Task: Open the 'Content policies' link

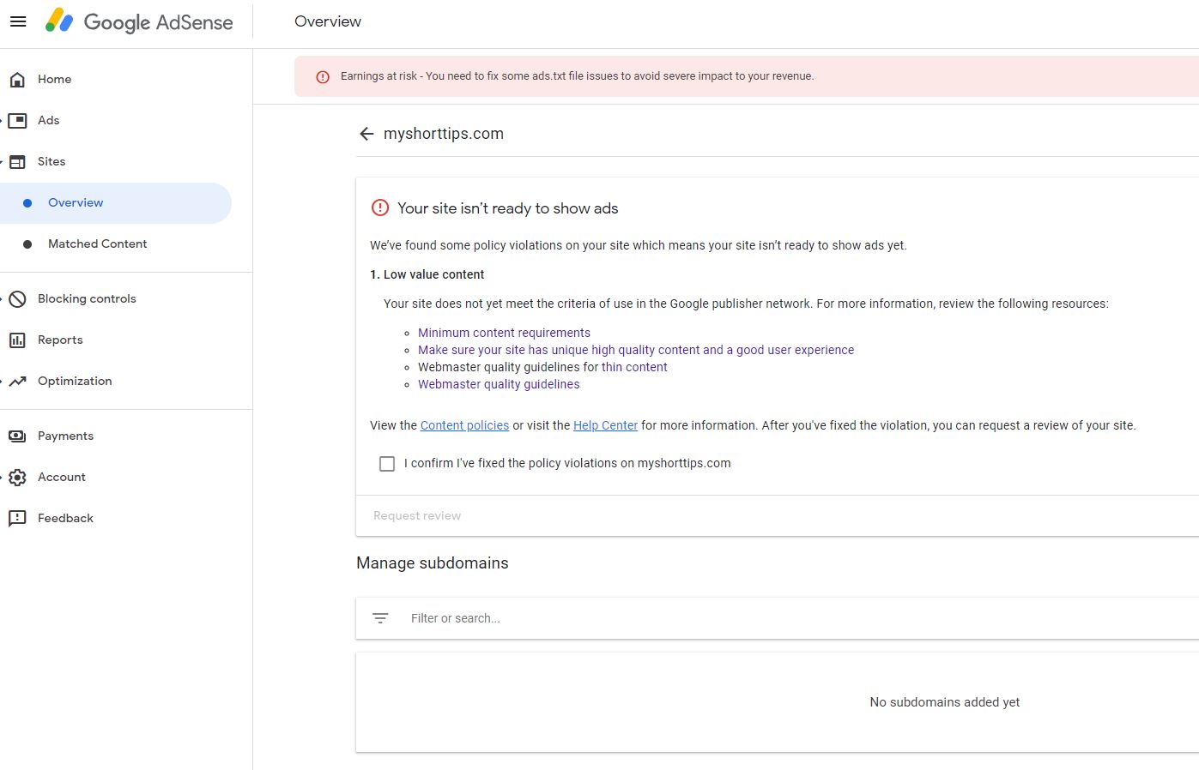Action: (x=464, y=425)
